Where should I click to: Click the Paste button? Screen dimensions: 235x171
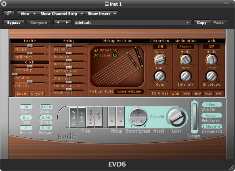click(218, 23)
